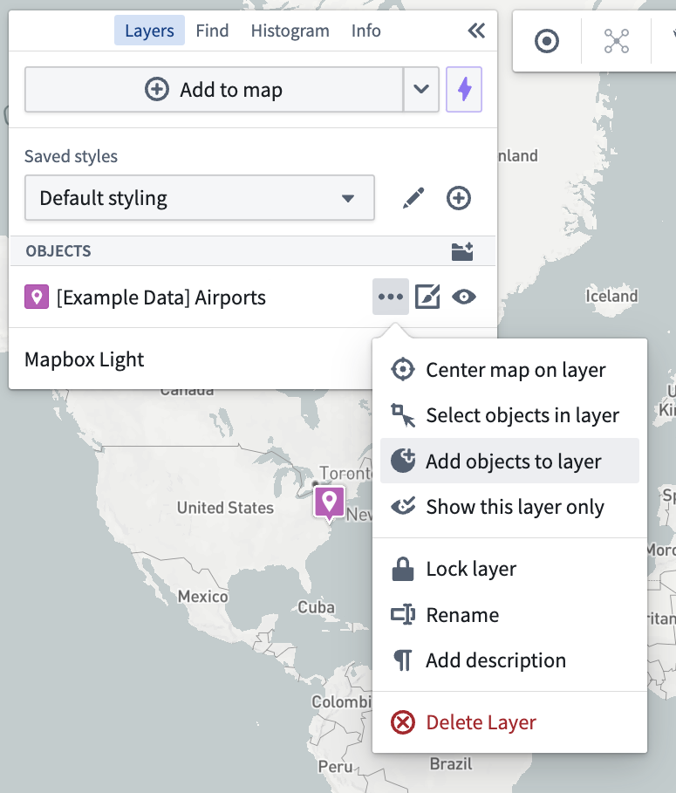Open the Histogram tab
676x793 pixels.
(x=290, y=31)
